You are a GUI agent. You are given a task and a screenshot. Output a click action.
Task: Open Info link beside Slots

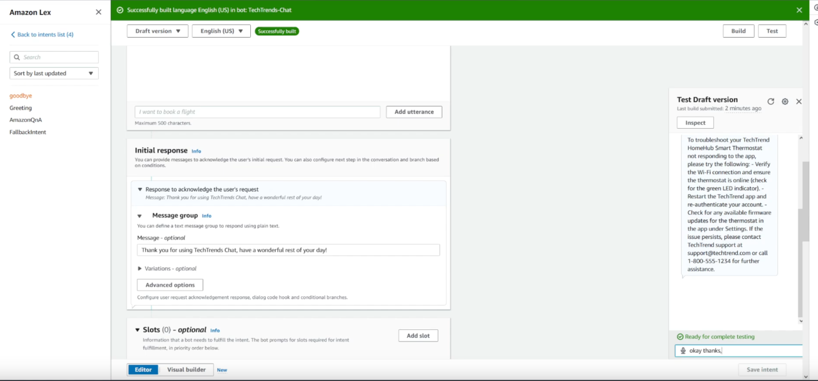coord(215,331)
